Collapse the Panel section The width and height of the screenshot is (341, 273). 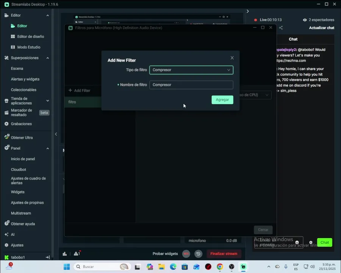click(x=48, y=149)
